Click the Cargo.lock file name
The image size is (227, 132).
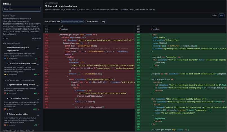point(13,74)
